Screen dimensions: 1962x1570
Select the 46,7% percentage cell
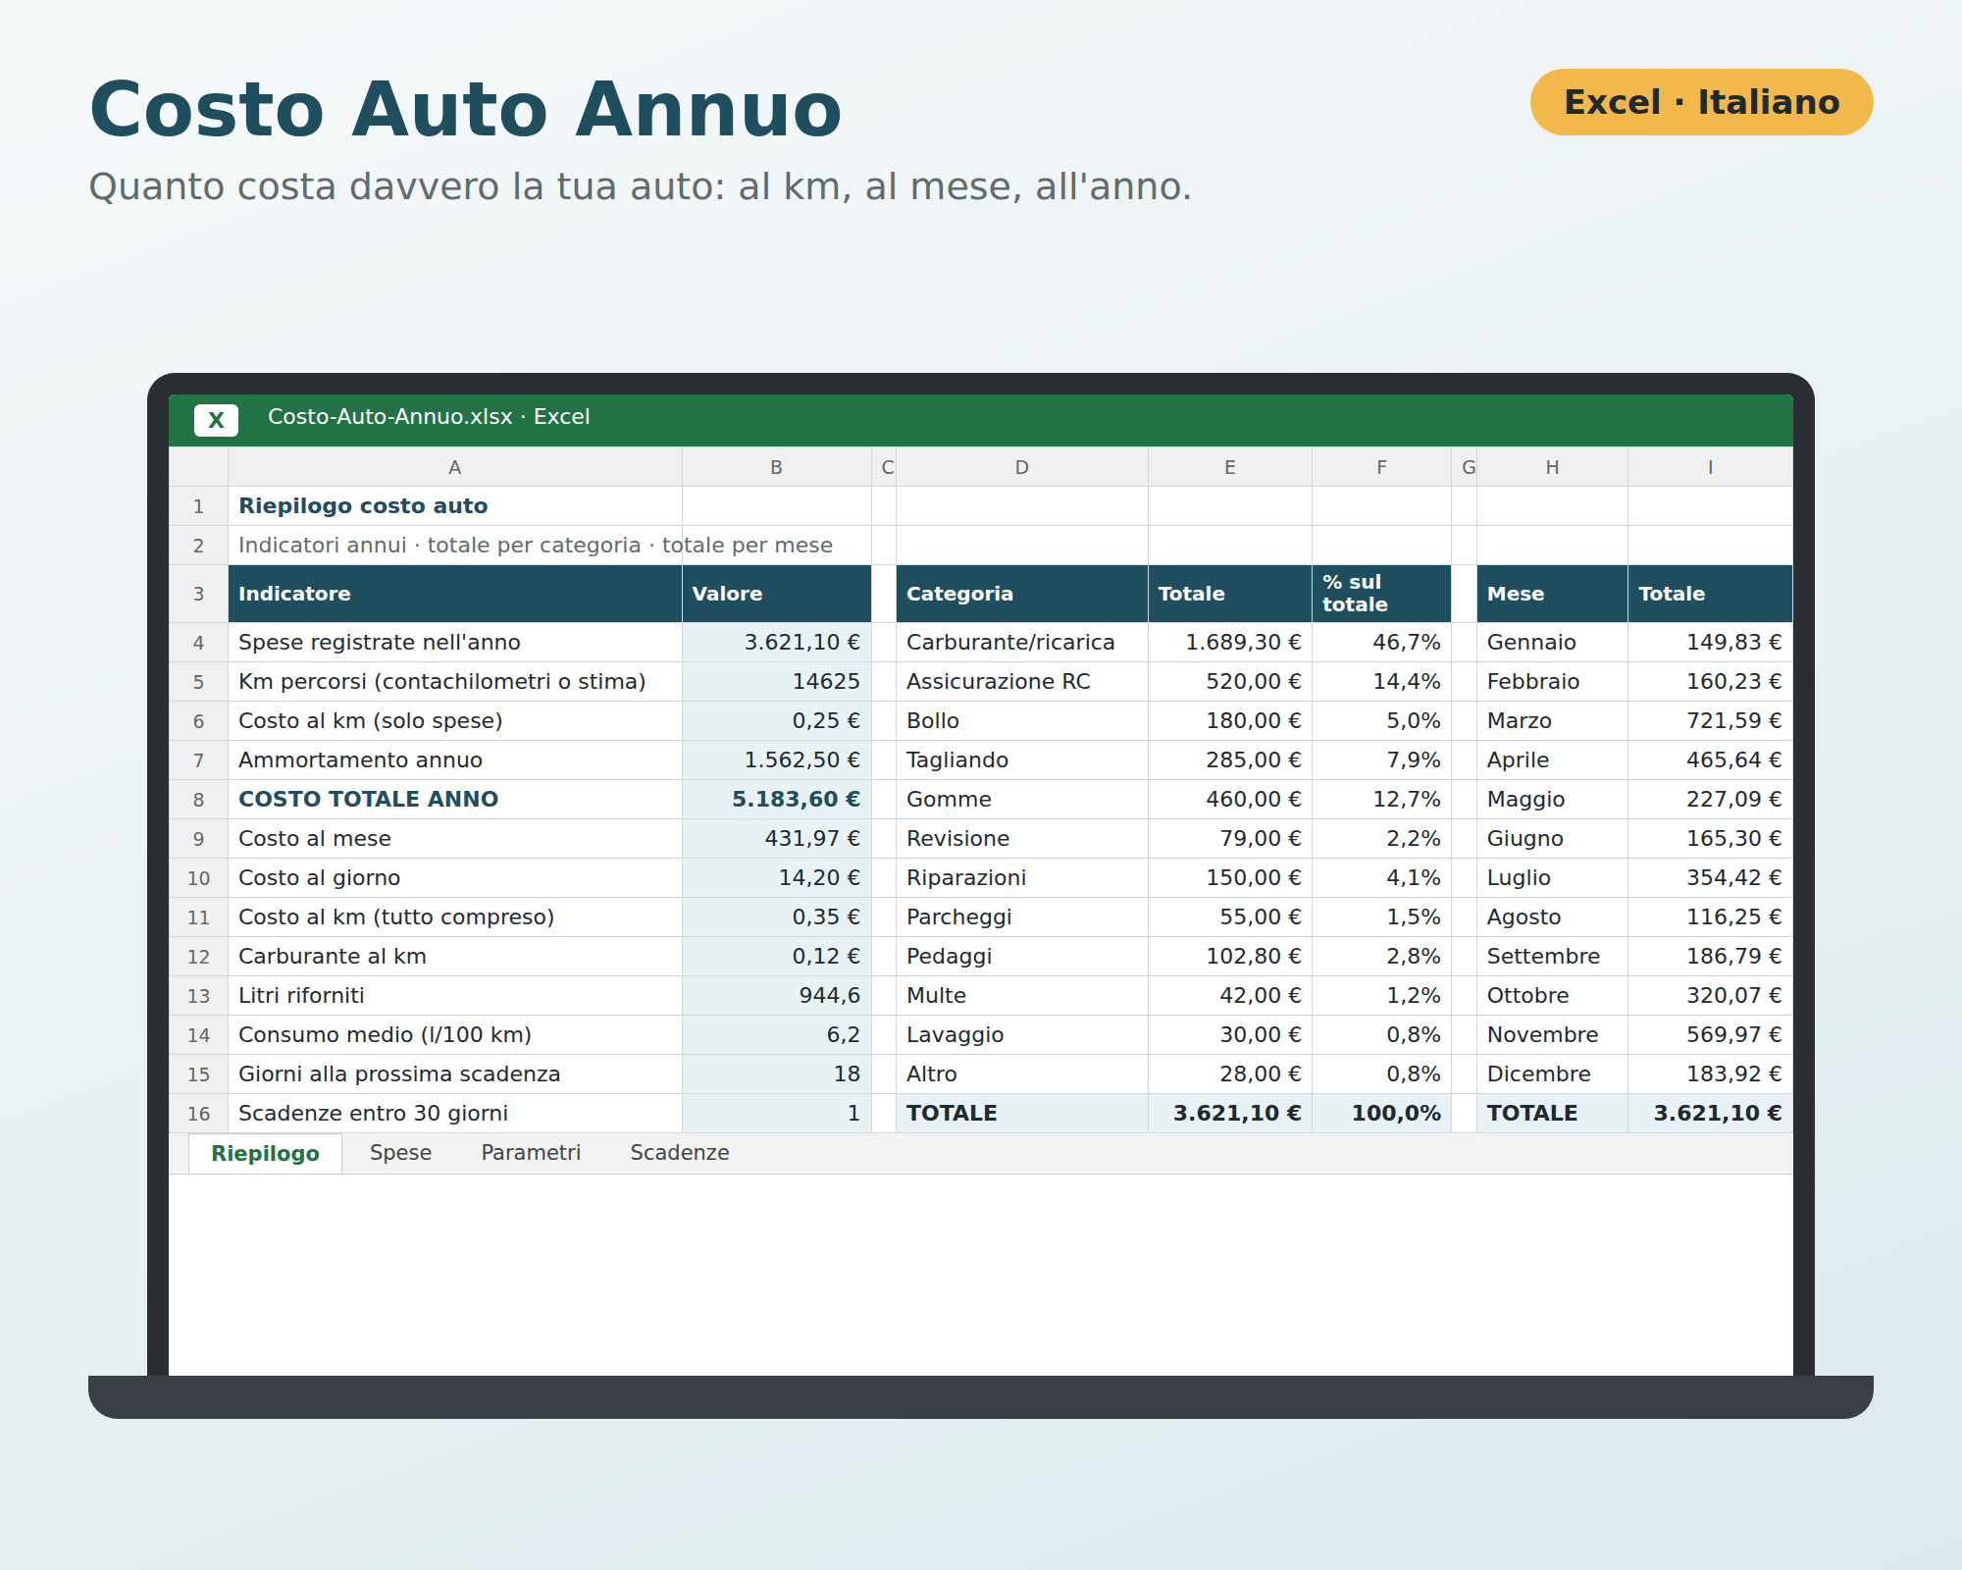click(1381, 643)
